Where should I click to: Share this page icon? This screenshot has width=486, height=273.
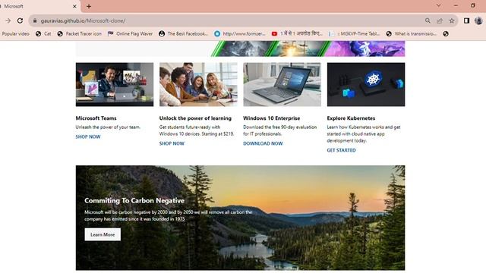tap(440, 20)
